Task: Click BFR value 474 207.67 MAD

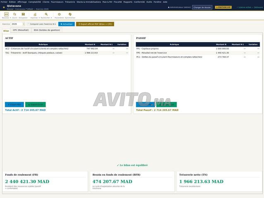Action: pos(112,181)
